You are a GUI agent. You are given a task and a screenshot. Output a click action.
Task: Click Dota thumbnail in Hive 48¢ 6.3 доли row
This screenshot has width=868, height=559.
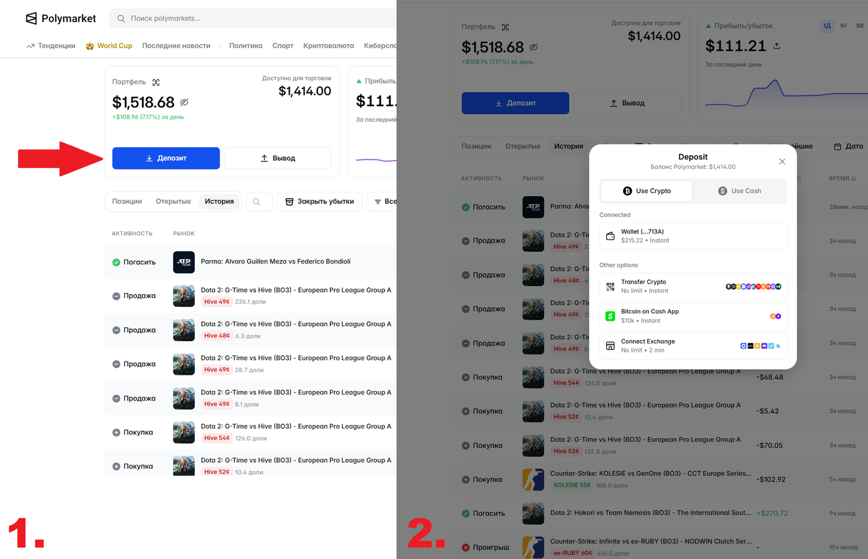[184, 330]
